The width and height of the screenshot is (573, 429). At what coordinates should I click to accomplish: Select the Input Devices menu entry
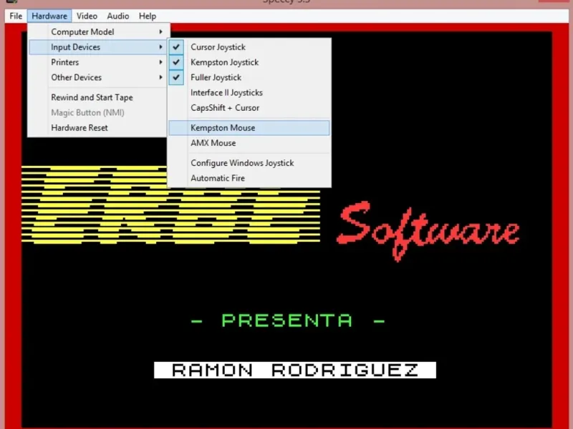98,47
